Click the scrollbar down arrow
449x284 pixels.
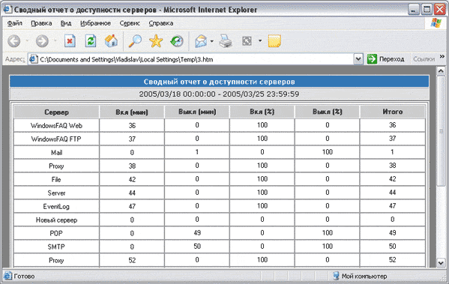[441, 262]
